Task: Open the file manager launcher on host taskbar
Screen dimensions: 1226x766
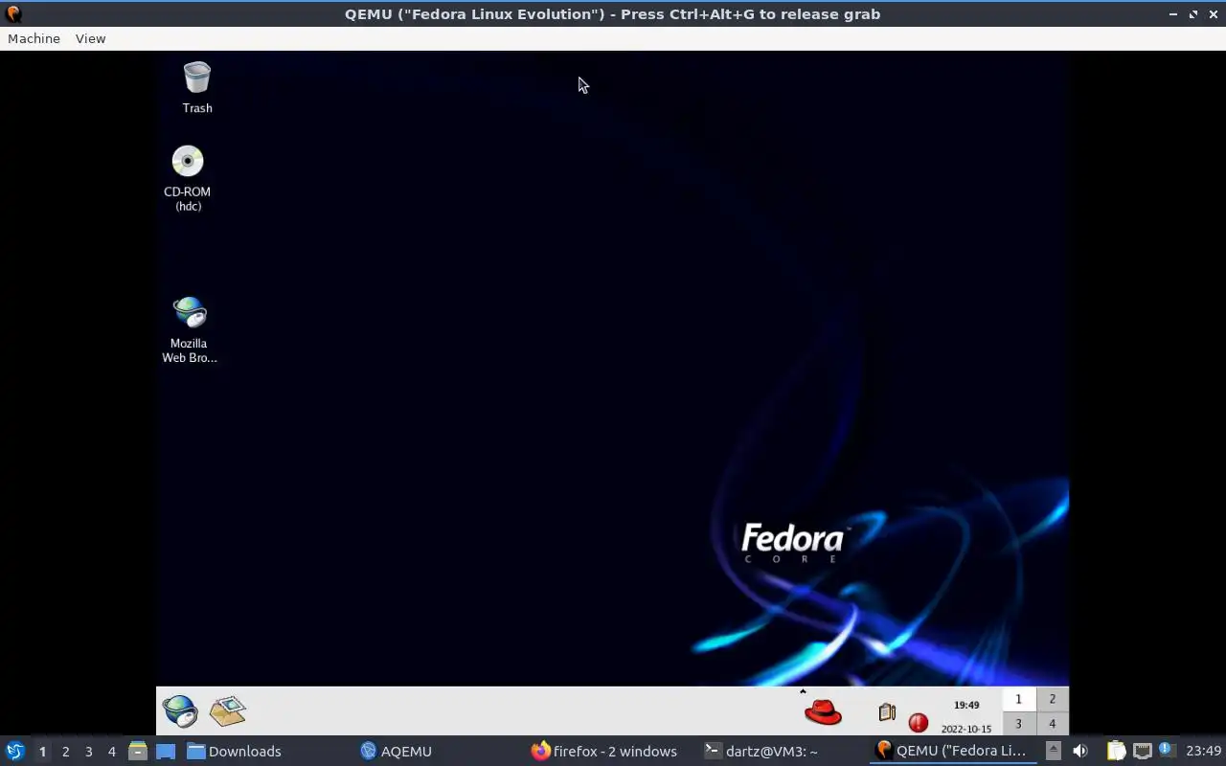Action: pyautogui.click(x=137, y=751)
